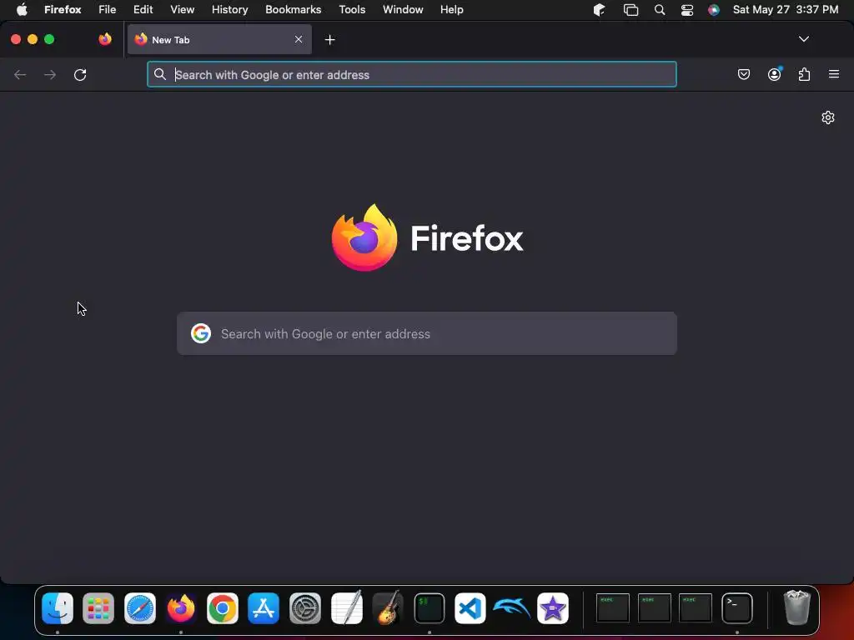Open the Firefox application menu

(x=63, y=10)
